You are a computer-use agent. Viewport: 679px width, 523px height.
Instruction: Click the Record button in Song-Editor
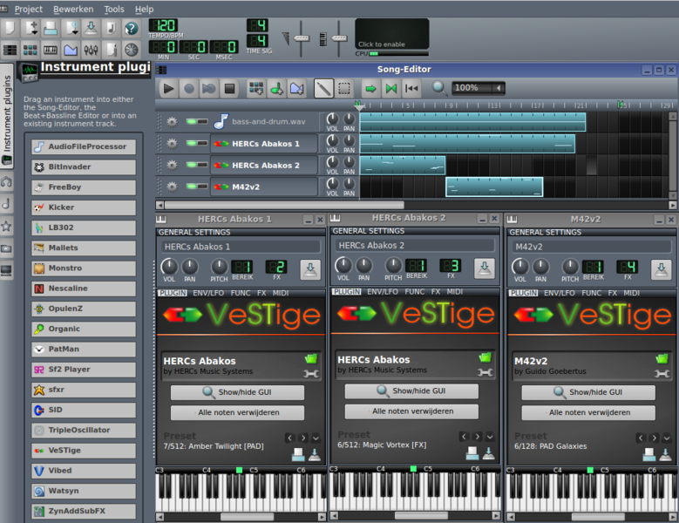point(189,89)
